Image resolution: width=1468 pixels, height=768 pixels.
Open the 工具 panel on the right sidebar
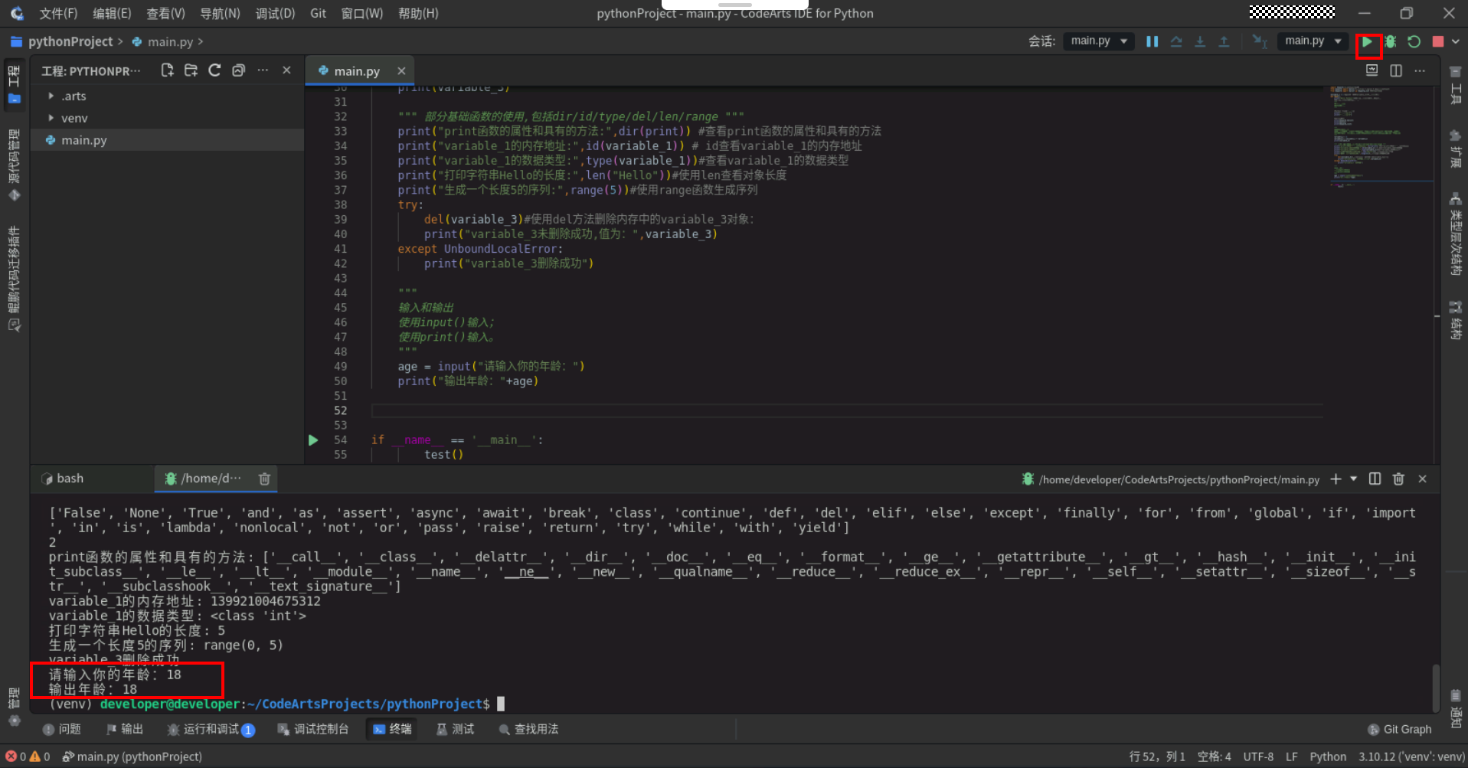coord(1455,85)
